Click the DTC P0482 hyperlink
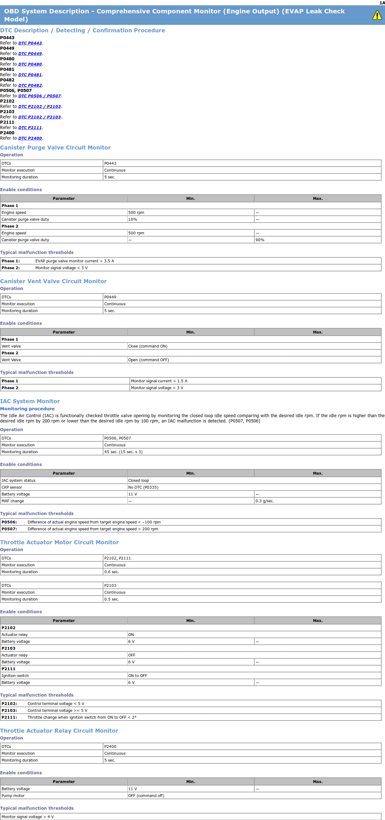Image resolution: width=385 pixels, height=820 pixels. [30, 85]
